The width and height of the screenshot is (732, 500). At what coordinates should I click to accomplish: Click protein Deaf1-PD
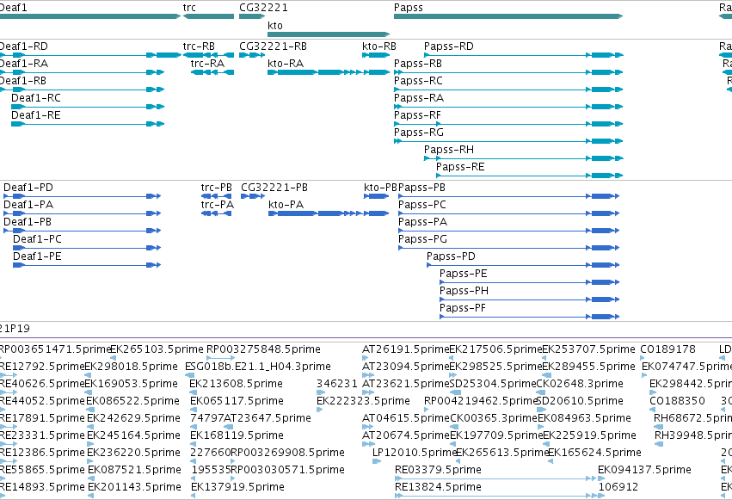83,196
